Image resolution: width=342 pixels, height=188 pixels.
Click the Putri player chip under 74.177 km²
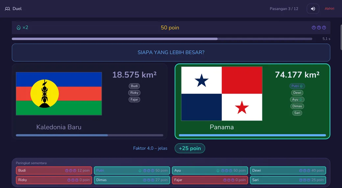[x=297, y=86]
